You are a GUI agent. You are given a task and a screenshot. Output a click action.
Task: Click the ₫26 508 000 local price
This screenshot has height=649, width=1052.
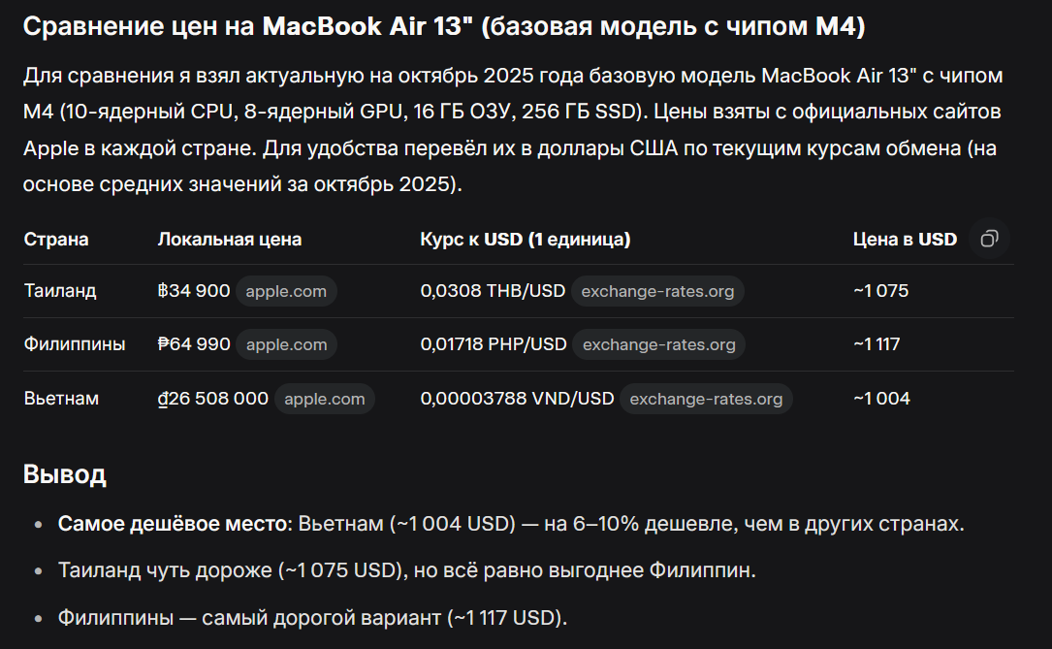[212, 399]
